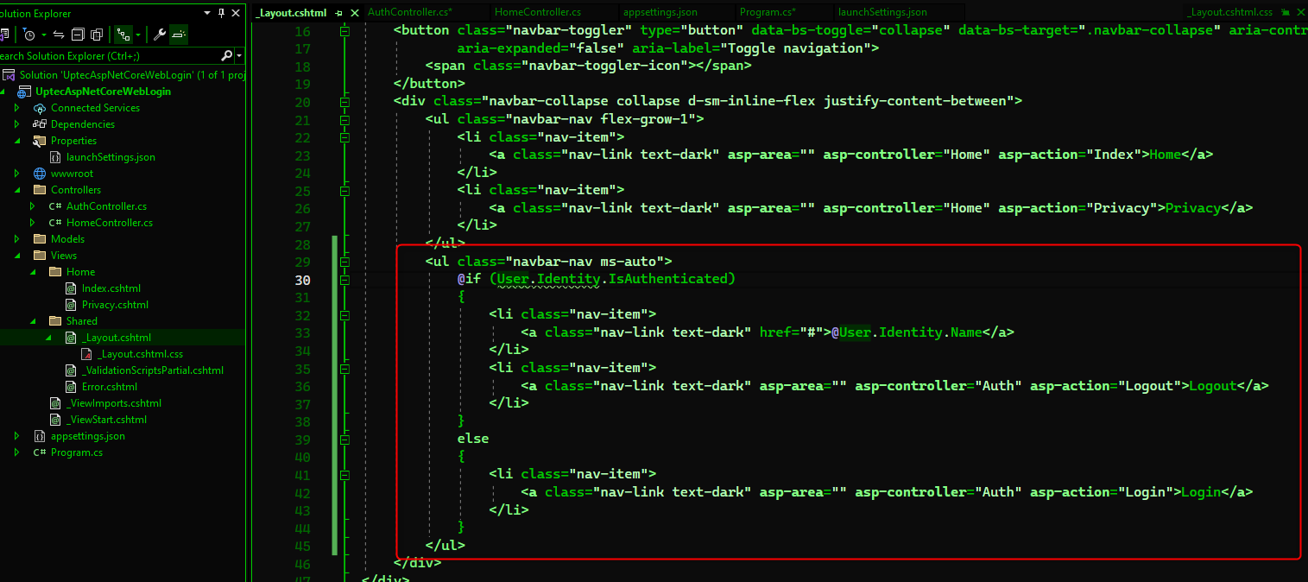Toggle the Preview Selected Items button
The width and height of the screenshot is (1308, 582).
(x=178, y=35)
